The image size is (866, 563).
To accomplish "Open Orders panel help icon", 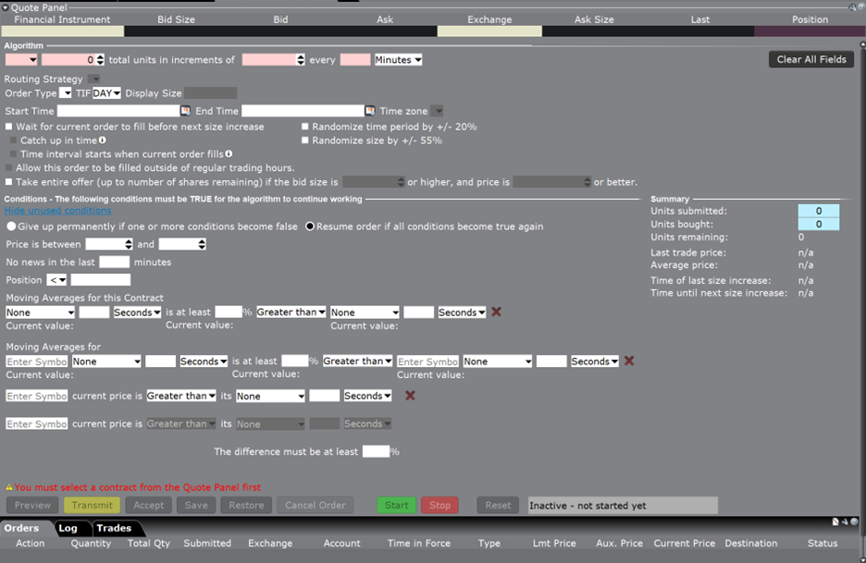I will tap(854, 521).
